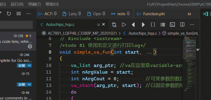The height and width of the screenshot is (100, 211).
Task: Click the clear extensions search results icon
Action: coord(18,14)
